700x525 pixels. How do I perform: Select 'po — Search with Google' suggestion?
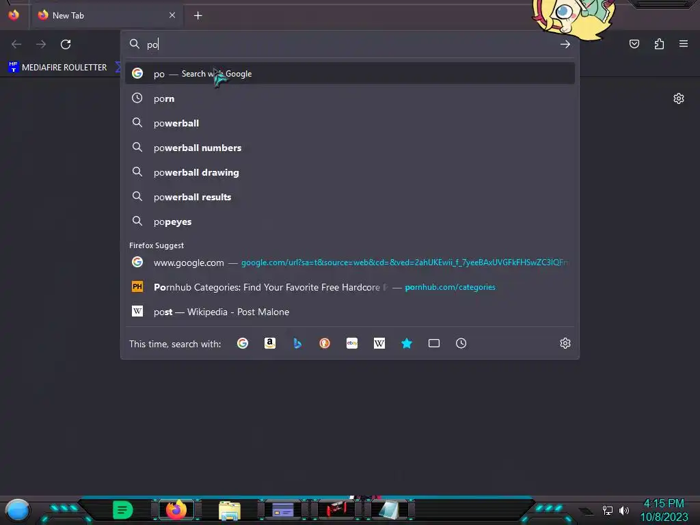[x=350, y=74]
